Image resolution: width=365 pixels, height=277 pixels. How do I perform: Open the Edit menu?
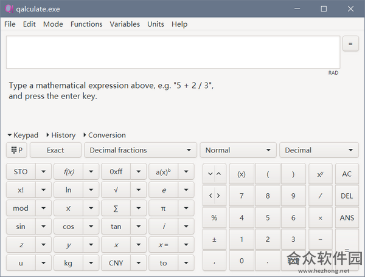29,24
